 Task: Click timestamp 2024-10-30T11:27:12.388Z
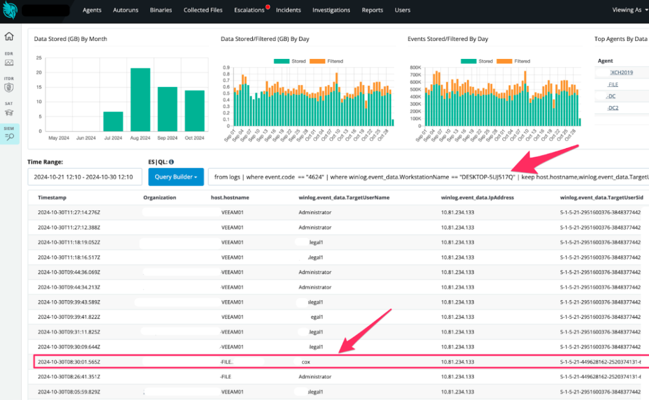pos(69,227)
